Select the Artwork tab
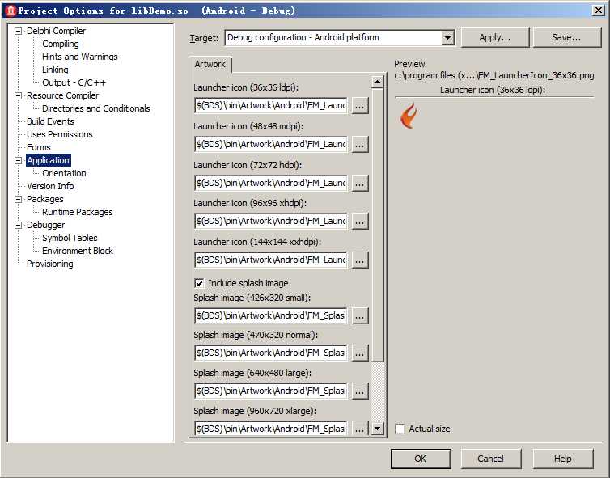 click(210, 64)
